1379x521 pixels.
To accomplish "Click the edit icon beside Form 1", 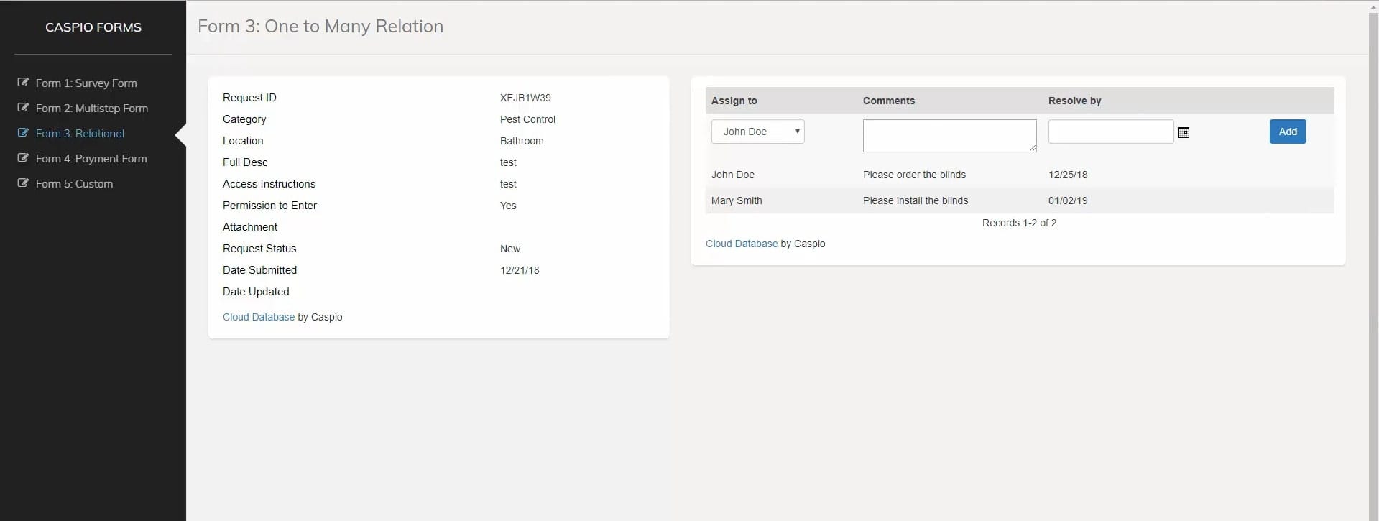I will pyautogui.click(x=23, y=83).
